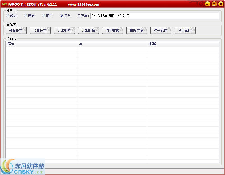Start collection with 开始采集 button

[x=16, y=30]
